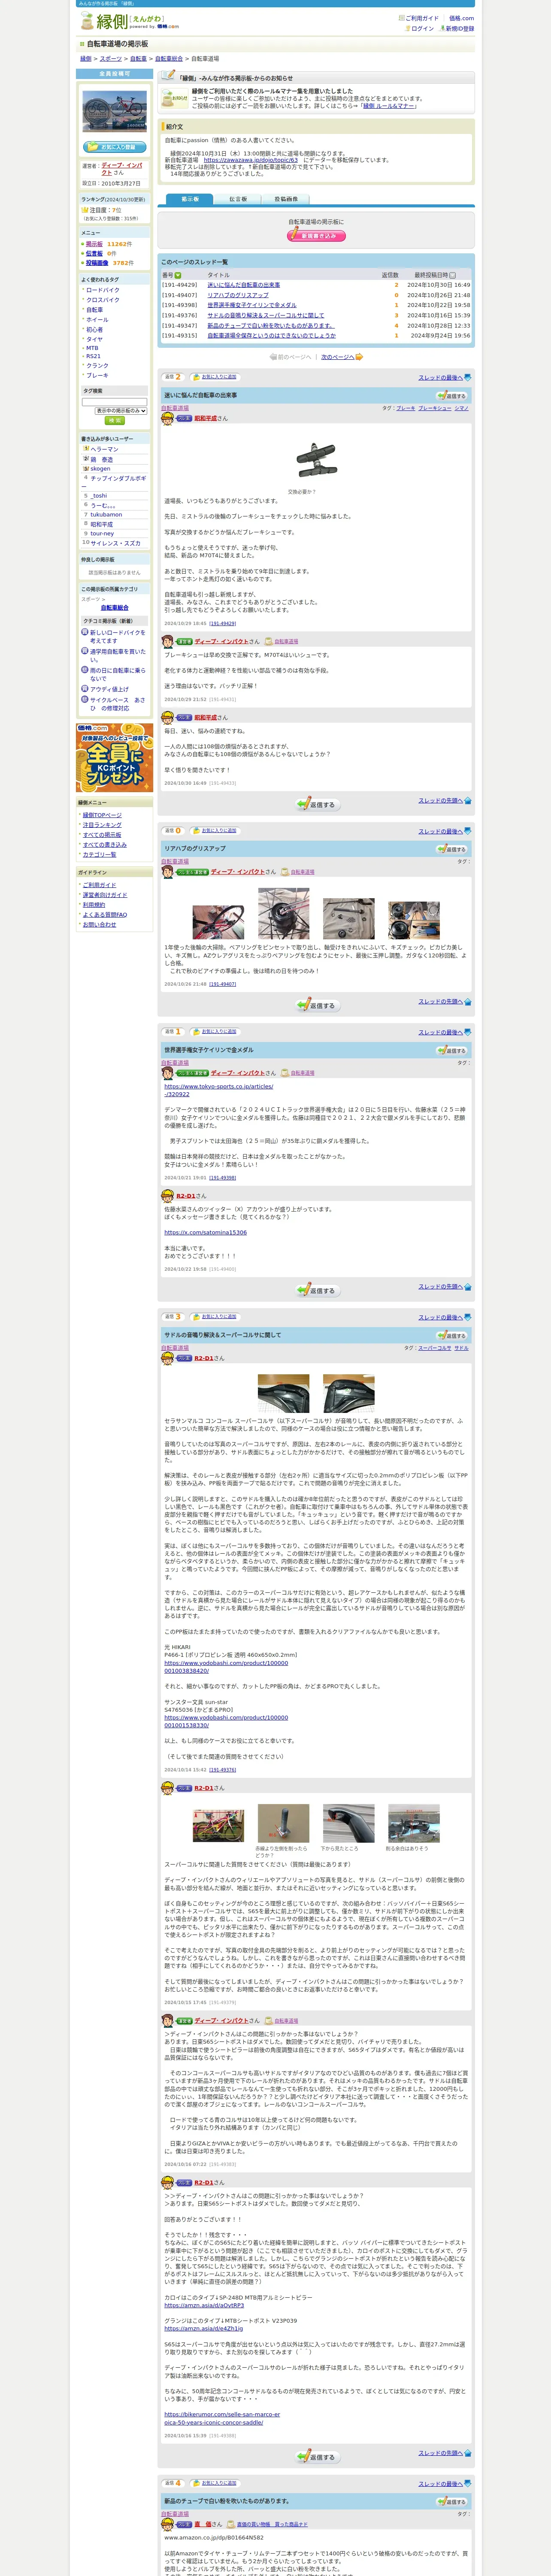Open the amzn.asia/d/aOvtRP3 link
Viewport: 551px width, 2576px height.
[204, 2305]
